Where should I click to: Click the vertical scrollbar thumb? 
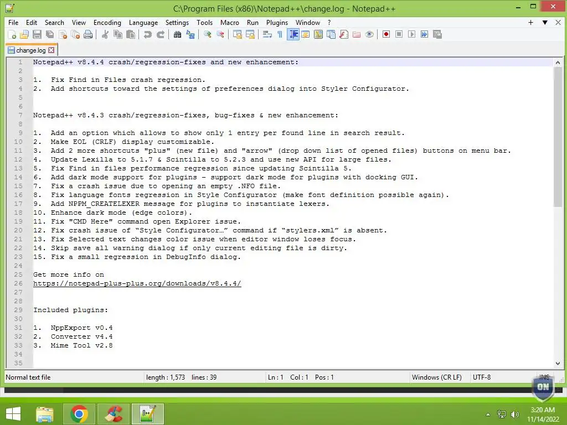[x=558, y=137]
